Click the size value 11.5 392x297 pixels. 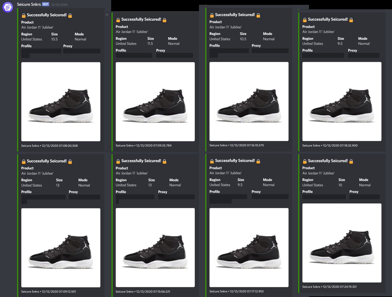click(150, 43)
